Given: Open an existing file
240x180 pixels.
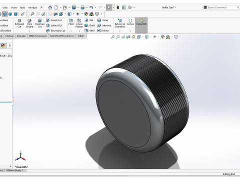Looking at the screenshot, I should click(x=65, y=7).
